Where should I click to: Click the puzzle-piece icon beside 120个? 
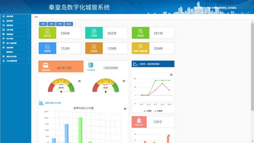[x=139, y=120]
